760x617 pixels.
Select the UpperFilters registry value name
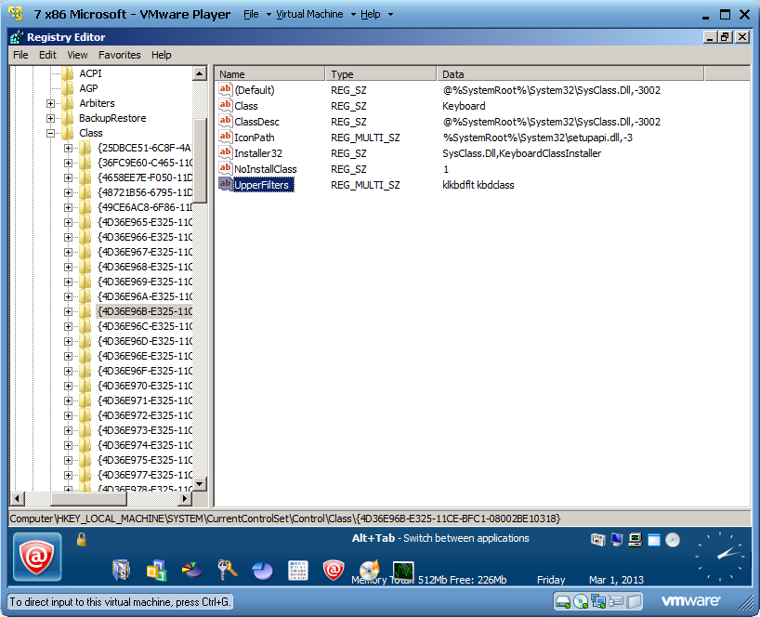tap(262, 185)
